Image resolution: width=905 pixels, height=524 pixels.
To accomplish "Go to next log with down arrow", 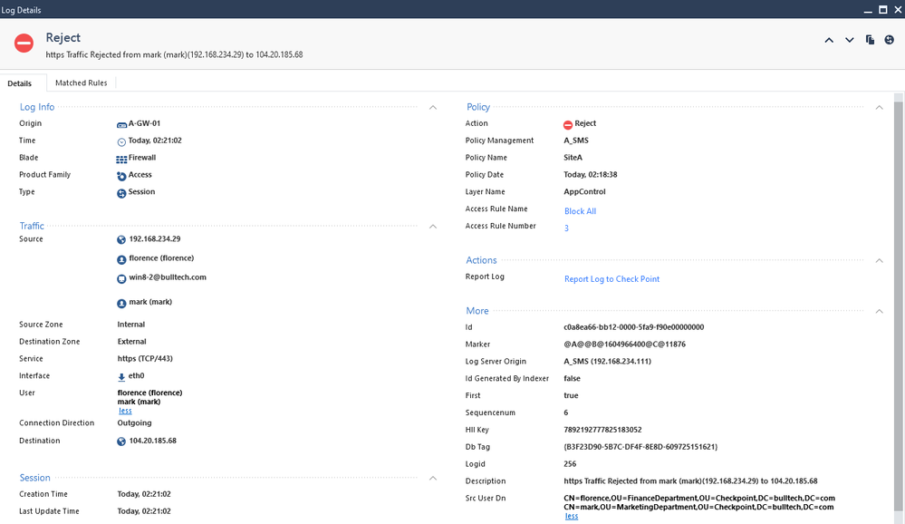I will pos(850,40).
